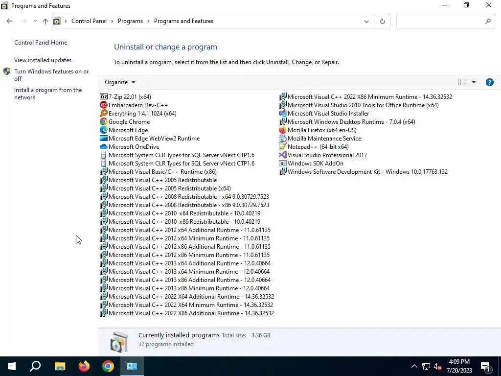Image resolution: width=501 pixels, height=376 pixels.
Task: Click the Notepad++ program icon
Action: tap(282, 146)
